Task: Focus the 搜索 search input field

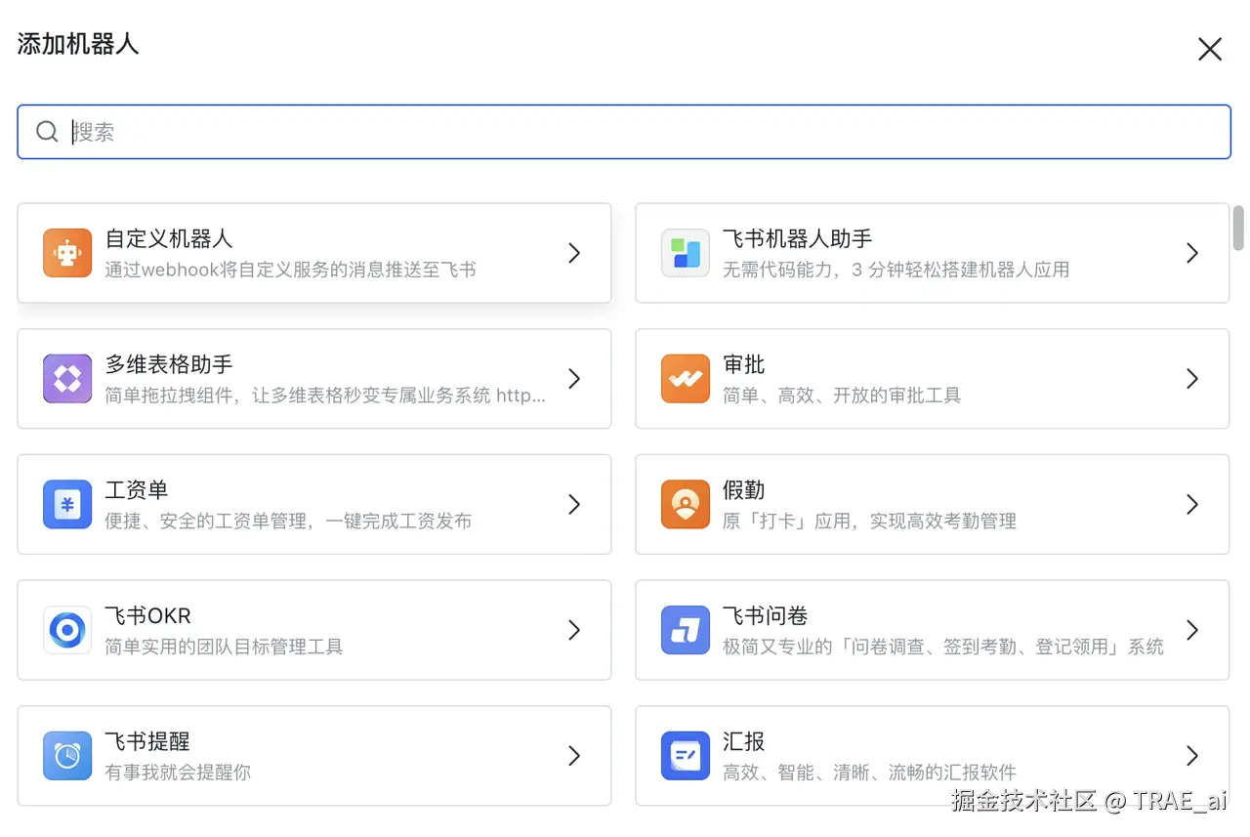Action: click(x=625, y=132)
